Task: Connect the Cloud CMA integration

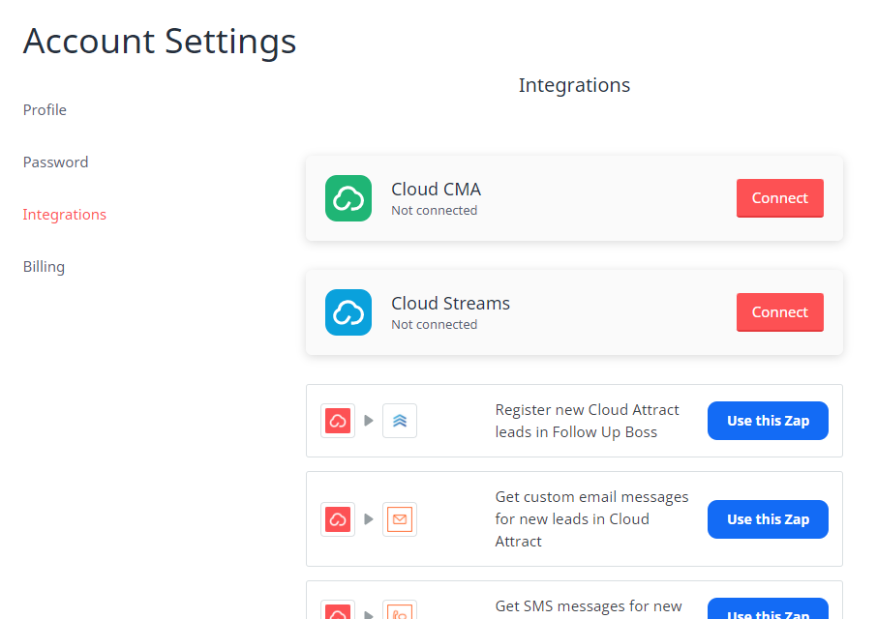Action: click(x=780, y=198)
